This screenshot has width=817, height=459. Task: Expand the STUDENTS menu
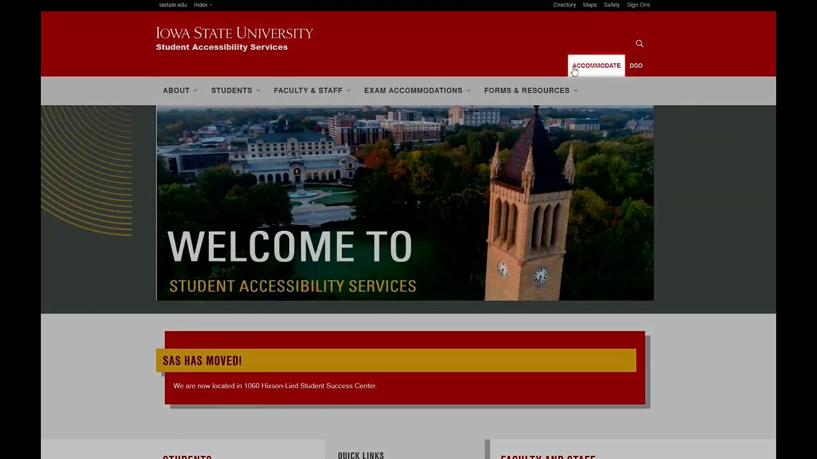(x=236, y=91)
